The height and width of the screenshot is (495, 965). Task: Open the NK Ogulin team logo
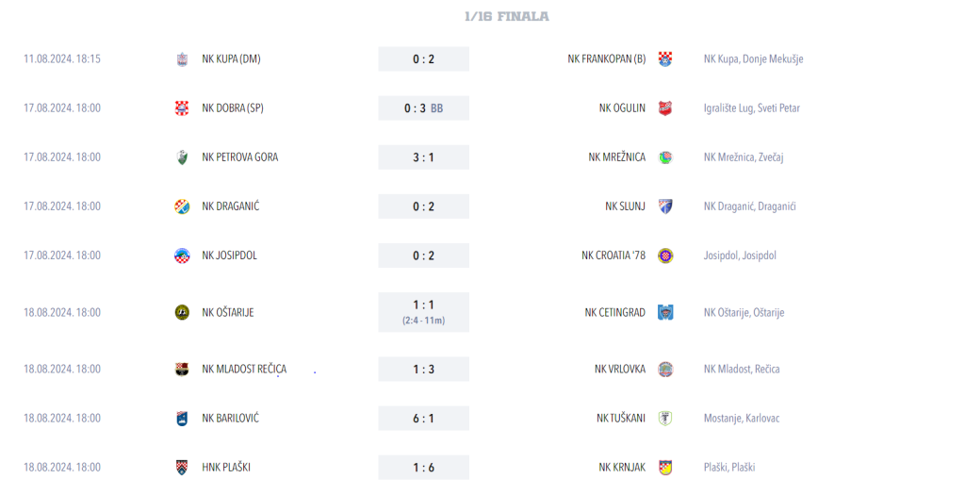[x=664, y=108]
